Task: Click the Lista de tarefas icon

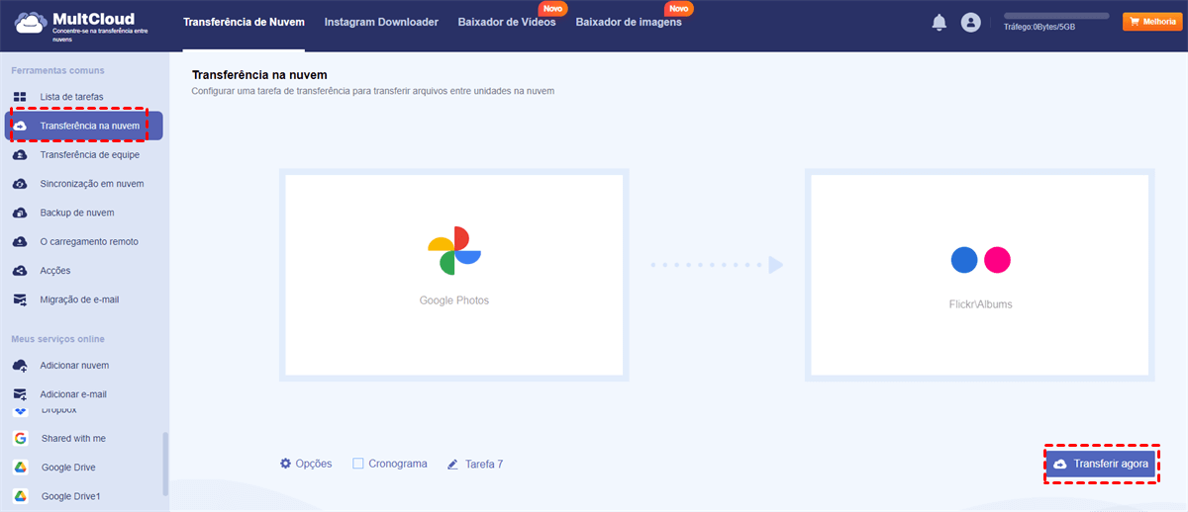Action: pyautogui.click(x=20, y=97)
